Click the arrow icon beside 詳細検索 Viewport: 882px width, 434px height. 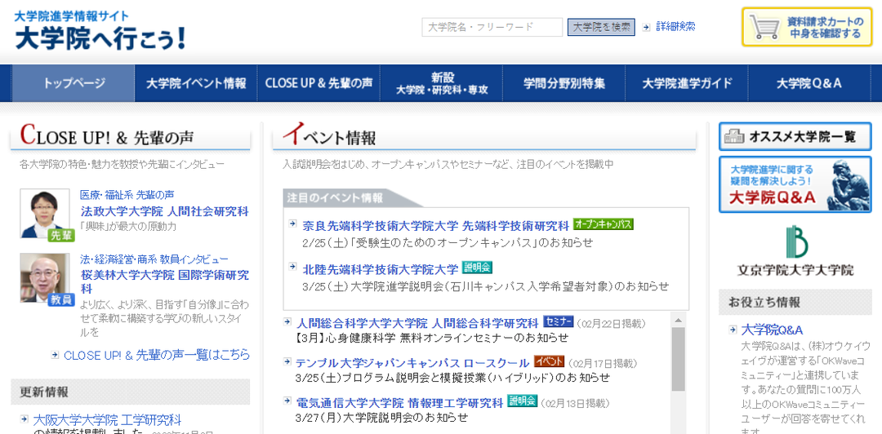click(646, 27)
